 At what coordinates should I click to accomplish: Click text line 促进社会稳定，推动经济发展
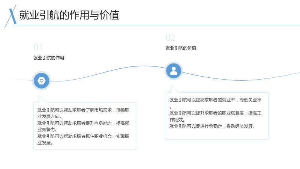(212, 126)
